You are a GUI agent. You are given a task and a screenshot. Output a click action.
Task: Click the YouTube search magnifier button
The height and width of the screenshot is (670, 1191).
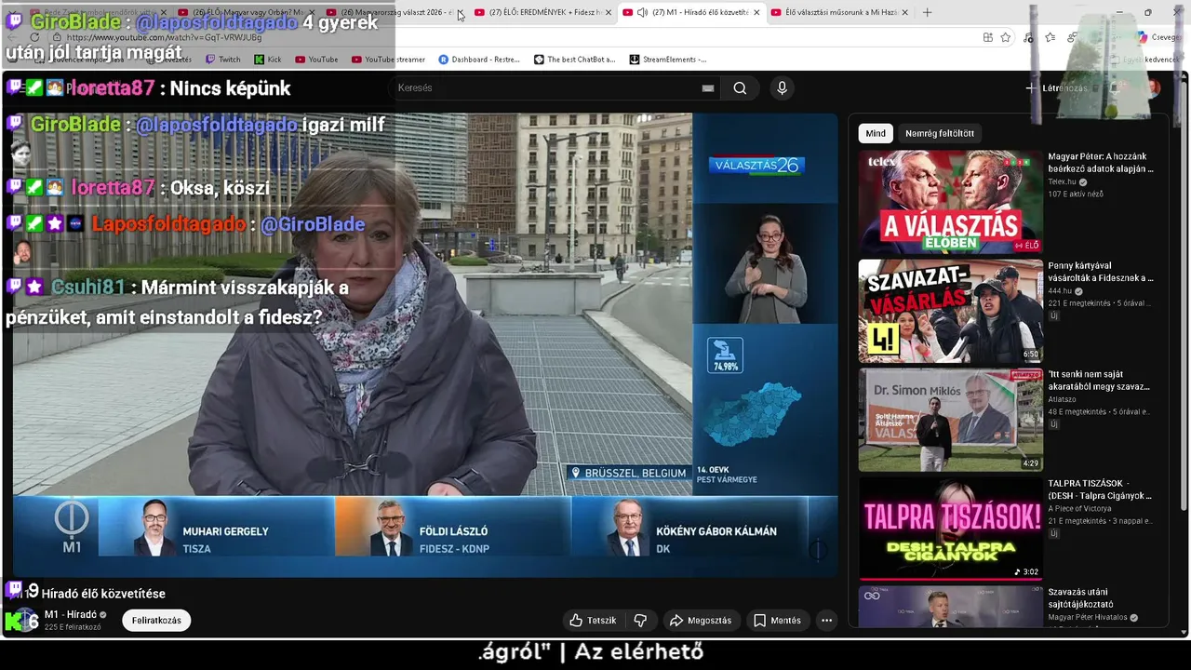point(740,88)
